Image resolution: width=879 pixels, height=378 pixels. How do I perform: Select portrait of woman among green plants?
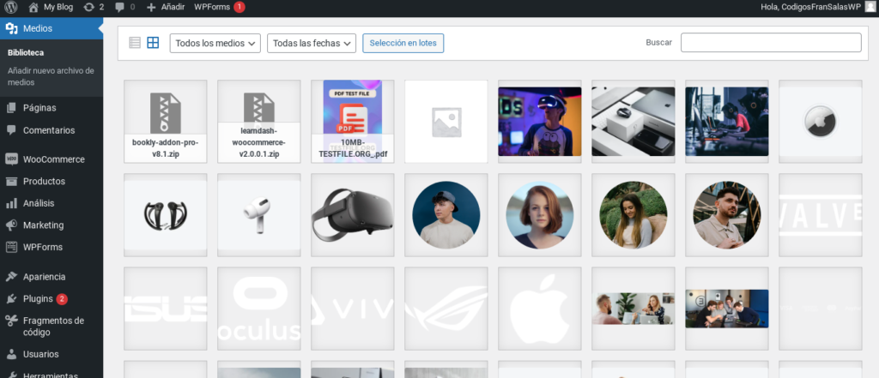(x=633, y=215)
